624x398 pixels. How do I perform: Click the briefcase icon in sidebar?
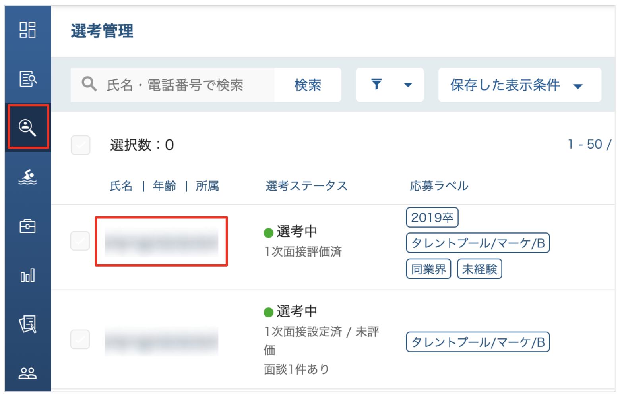[27, 226]
